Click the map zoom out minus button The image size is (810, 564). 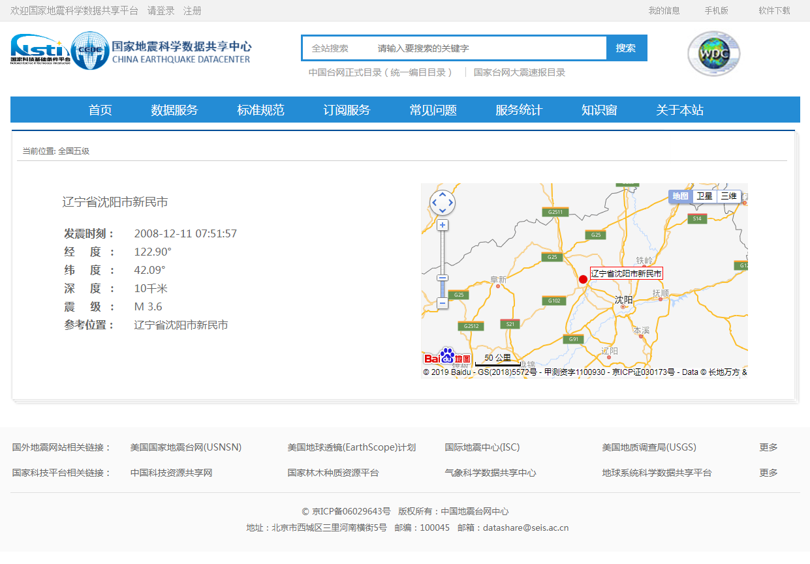click(443, 303)
